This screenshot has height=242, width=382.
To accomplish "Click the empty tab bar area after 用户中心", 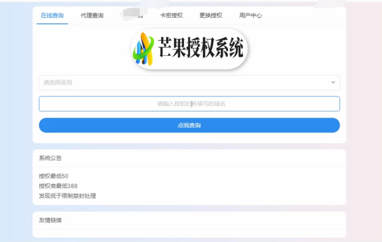I will pyautogui.click(x=307, y=15).
